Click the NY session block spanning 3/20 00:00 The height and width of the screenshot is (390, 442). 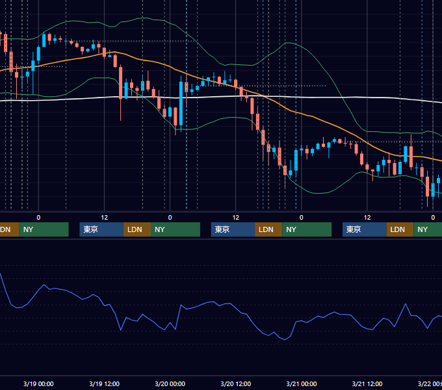175,229
